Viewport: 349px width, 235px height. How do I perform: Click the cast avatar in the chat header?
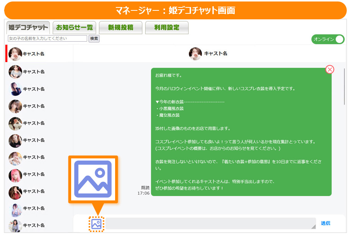[x=195, y=54]
